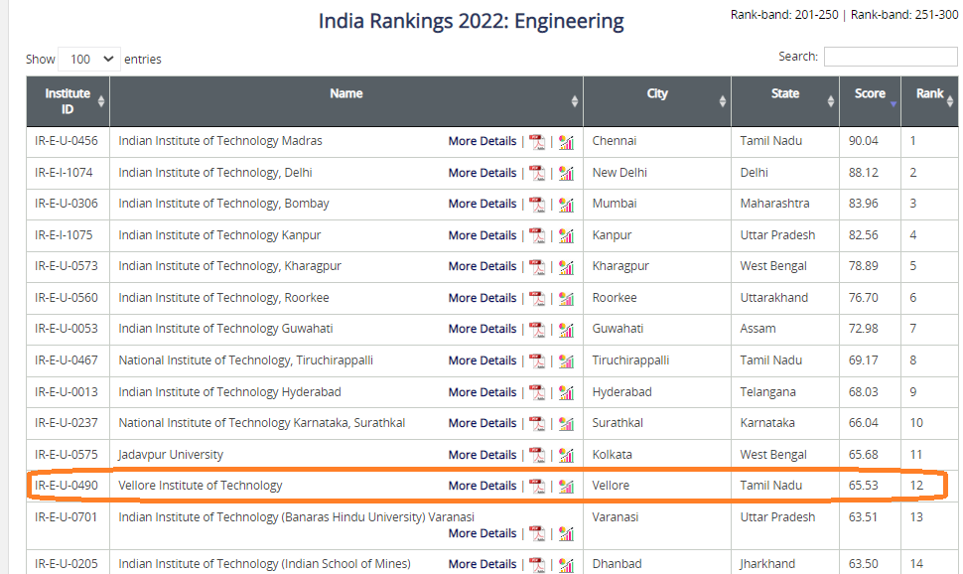
Task: Open Rank-band: 201-250 link
Action: 784,15
